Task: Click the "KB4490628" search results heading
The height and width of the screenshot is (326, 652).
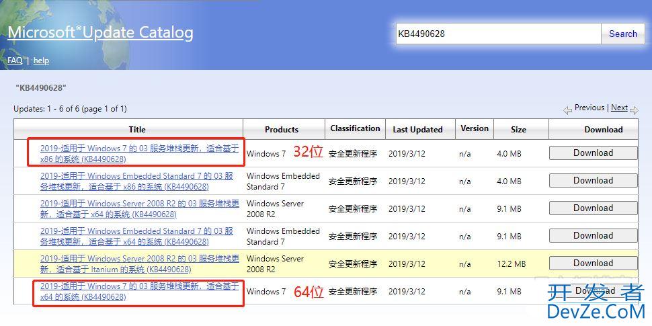Action: point(41,88)
